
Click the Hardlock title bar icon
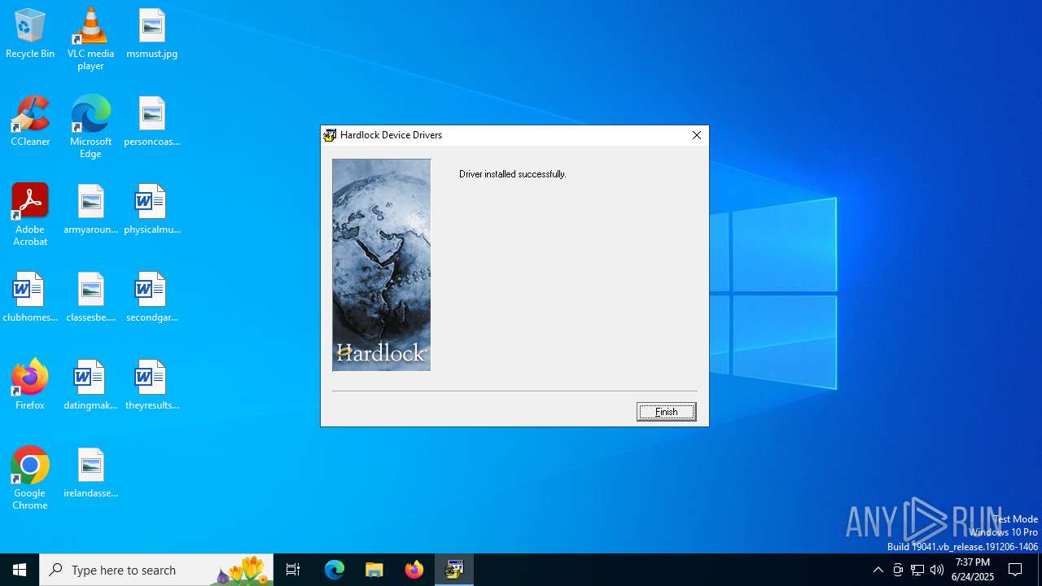tap(330, 135)
